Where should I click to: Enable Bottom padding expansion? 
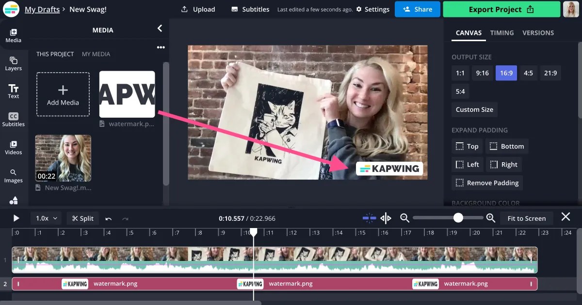[507, 146]
